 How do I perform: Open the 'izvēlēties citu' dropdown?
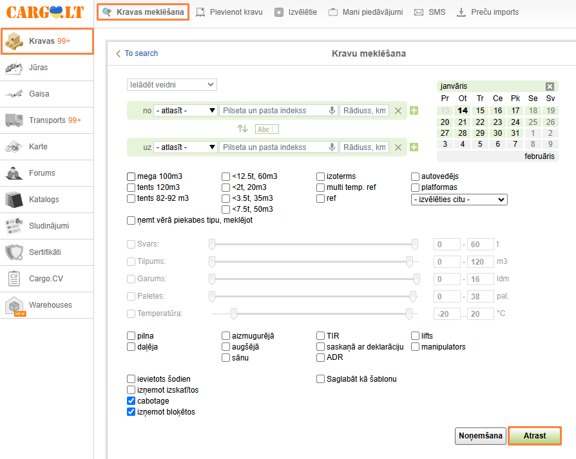point(459,200)
